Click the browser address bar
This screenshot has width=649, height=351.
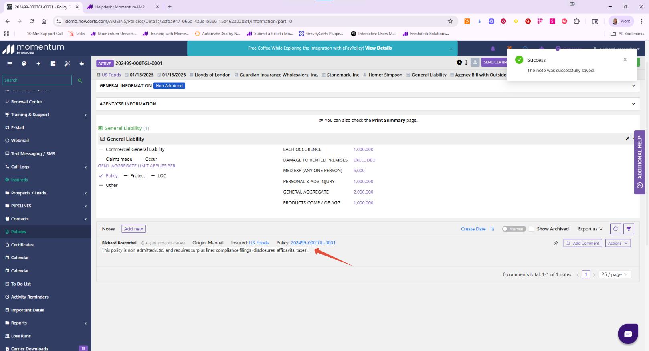[255, 21]
